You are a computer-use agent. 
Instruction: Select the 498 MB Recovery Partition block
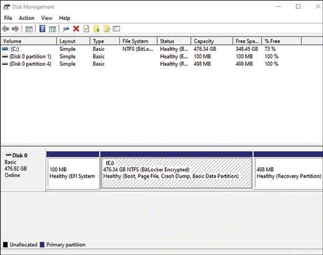click(289, 173)
